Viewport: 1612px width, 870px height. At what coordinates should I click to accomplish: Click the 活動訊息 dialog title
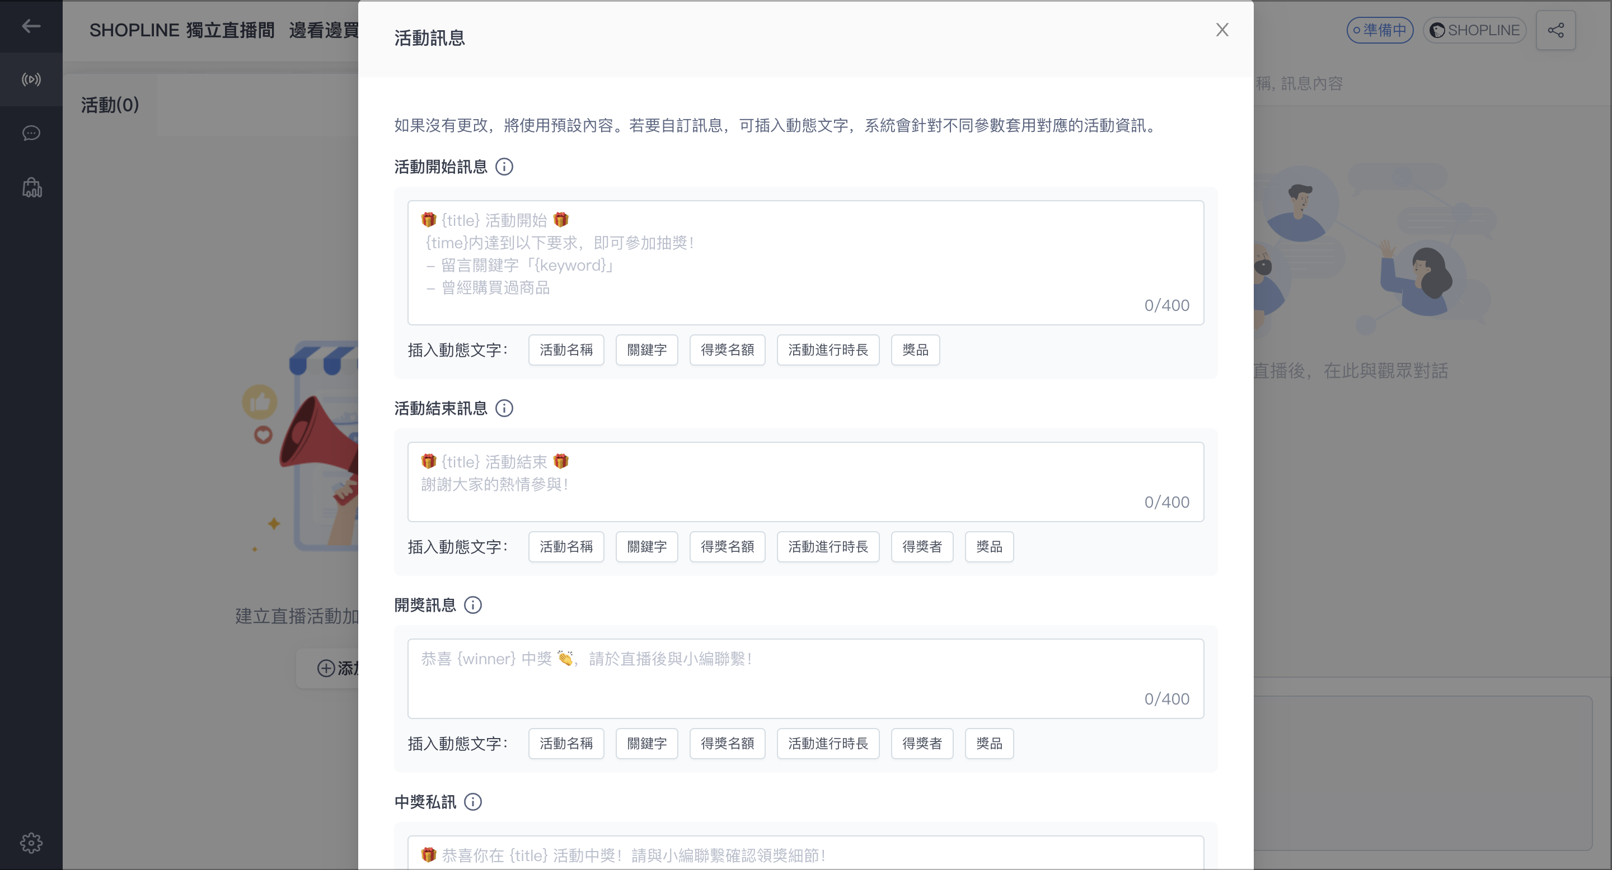click(x=429, y=38)
